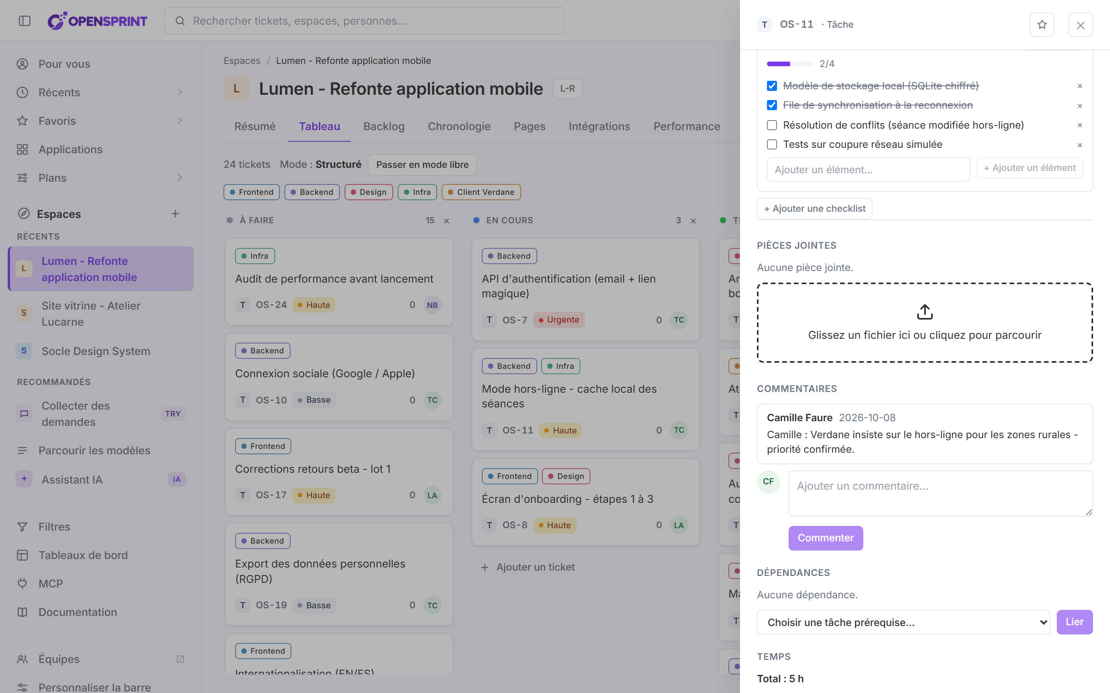Star ticket OS-11 as favorite
Viewport: 1110px width, 693px height.
click(1042, 24)
